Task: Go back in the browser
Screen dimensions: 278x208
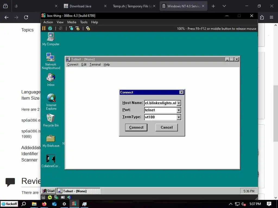Action: [7, 17]
